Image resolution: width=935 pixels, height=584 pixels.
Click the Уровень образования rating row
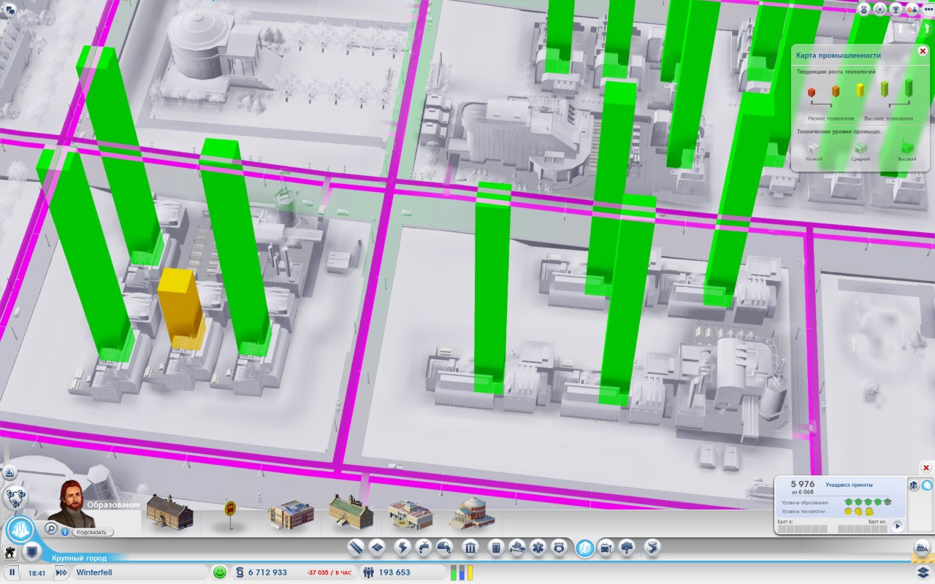(x=837, y=502)
